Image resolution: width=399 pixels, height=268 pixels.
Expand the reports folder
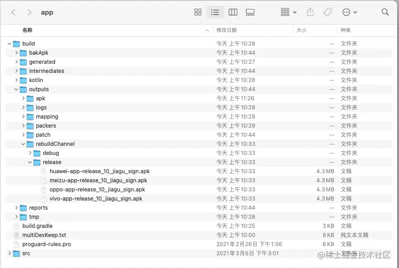16,208
